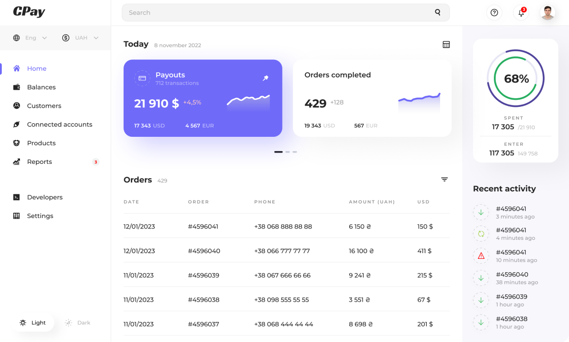Click the 68% progress ring
569x342 pixels.
[516, 78]
